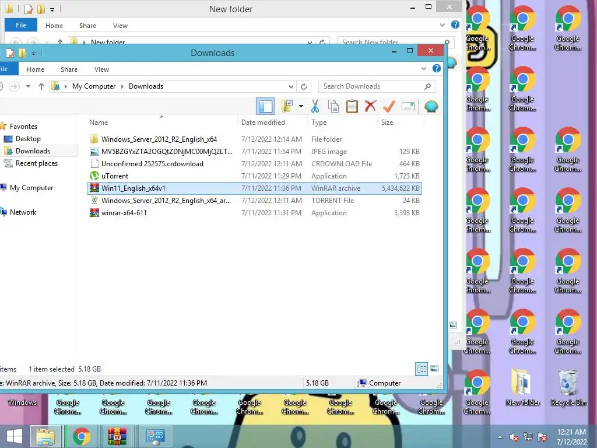
Task: Sort by the Type column header
Action: (x=319, y=123)
